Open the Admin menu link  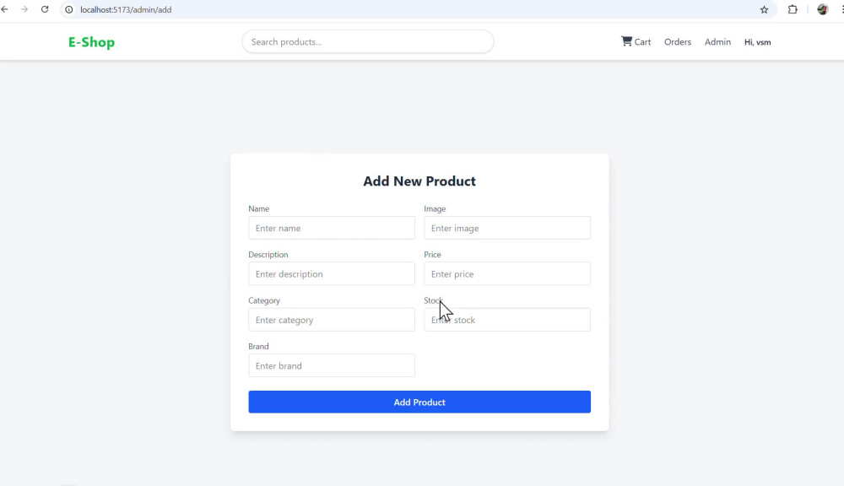click(717, 42)
